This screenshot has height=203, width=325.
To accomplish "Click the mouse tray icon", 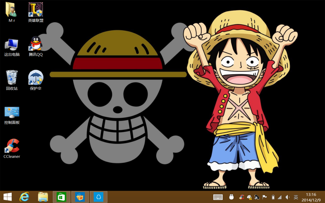I will [x=231, y=197].
